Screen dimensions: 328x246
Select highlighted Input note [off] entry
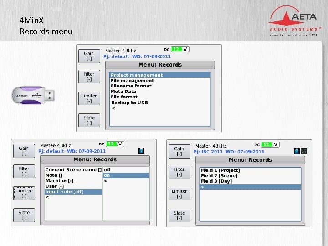73,192
